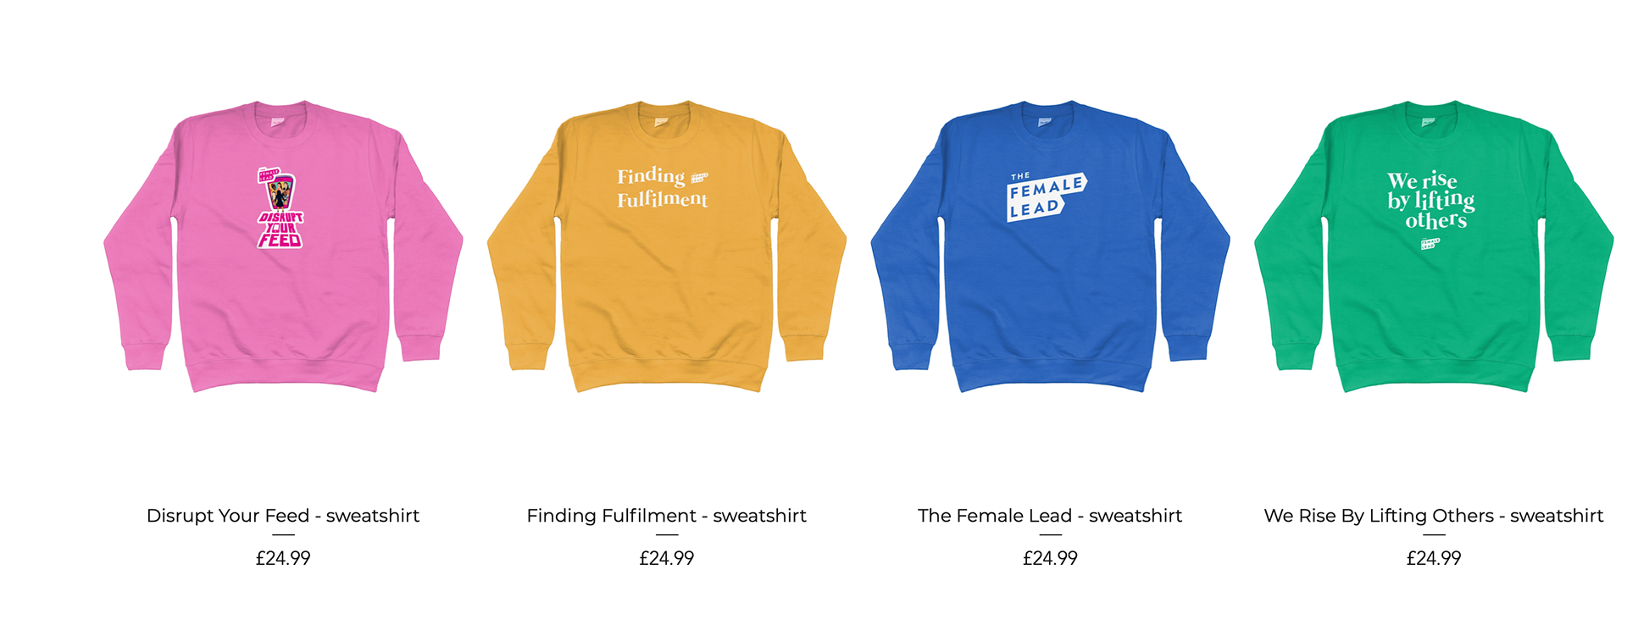Click 'We Rise By Lifting Others - sweatshirt' title
Image resolution: width=1627 pixels, height=636 pixels.
coord(1434,516)
